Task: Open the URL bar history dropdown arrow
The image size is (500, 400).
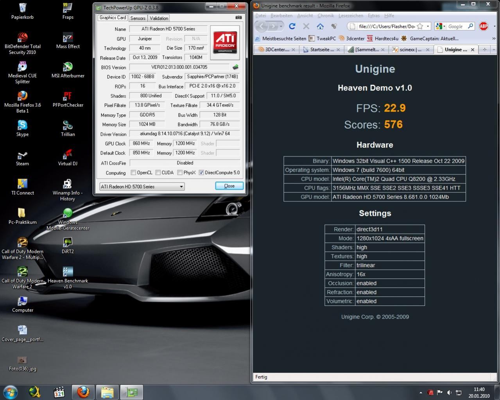Action: 428,26
